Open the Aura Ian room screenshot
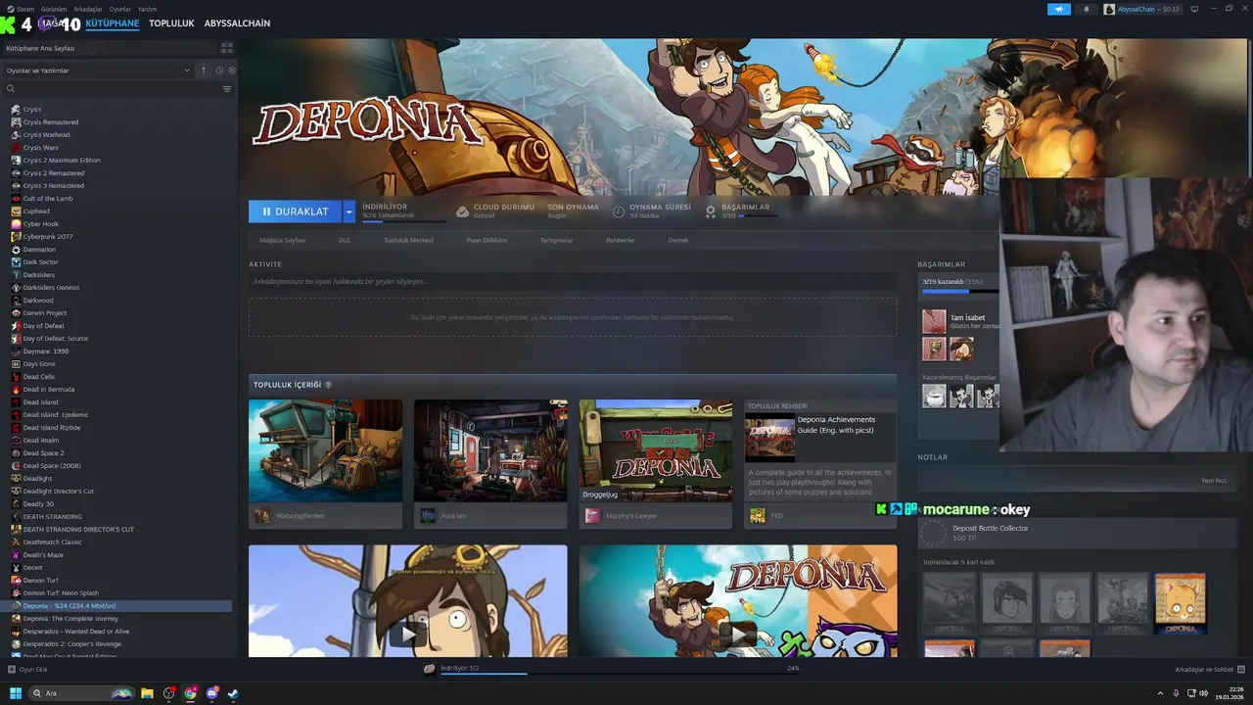This screenshot has width=1253, height=705. tap(490, 450)
